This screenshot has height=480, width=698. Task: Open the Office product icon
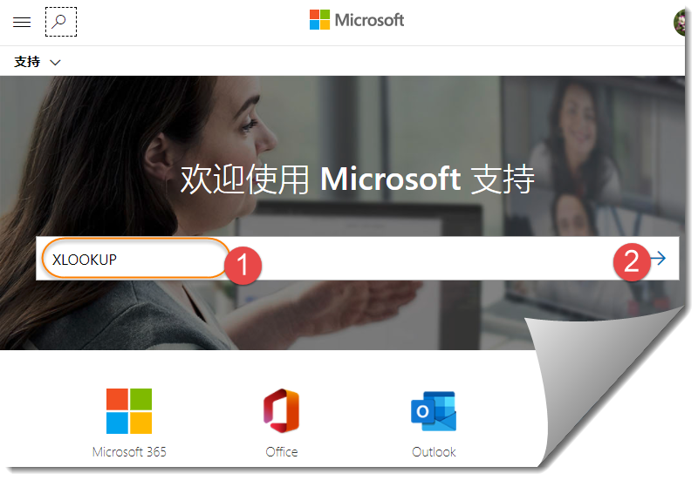pyautogui.click(x=281, y=411)
